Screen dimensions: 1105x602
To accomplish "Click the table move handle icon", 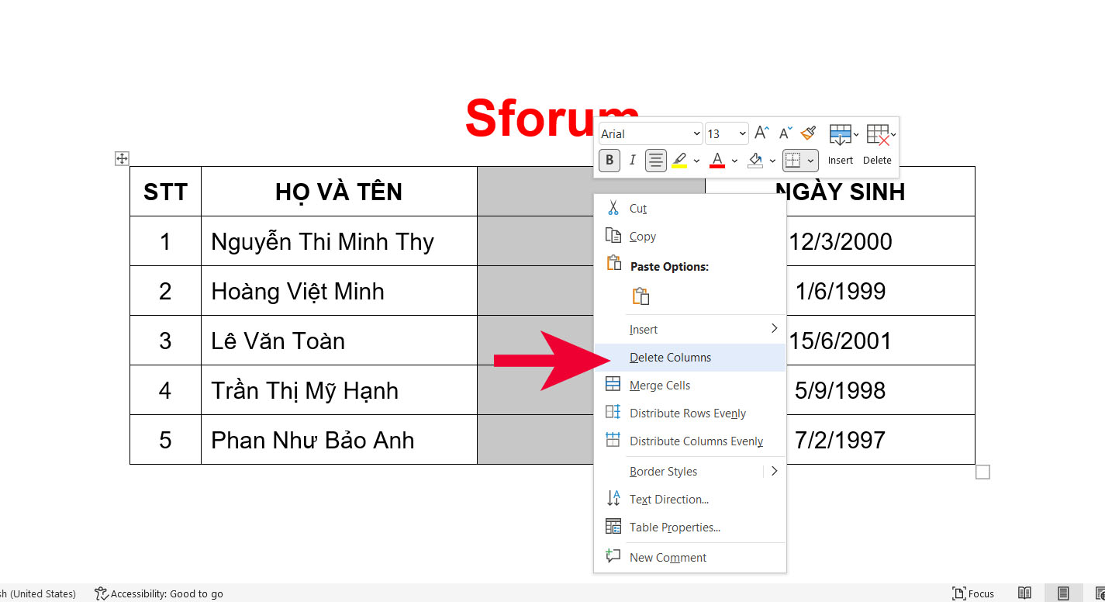I will pyautogui.click(x=122, y=158).
